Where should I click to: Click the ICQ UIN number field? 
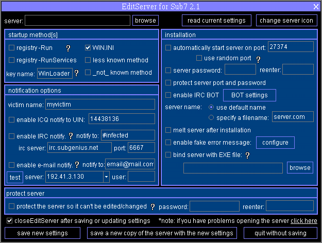pyautogui.click(x=122, y=118)
